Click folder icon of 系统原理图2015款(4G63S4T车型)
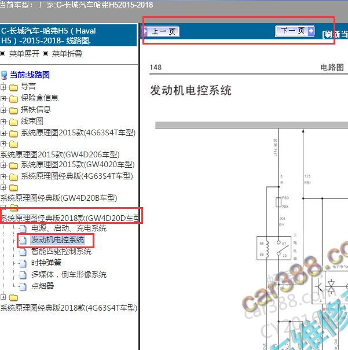348x350 pixels. (x=13, y=134)
